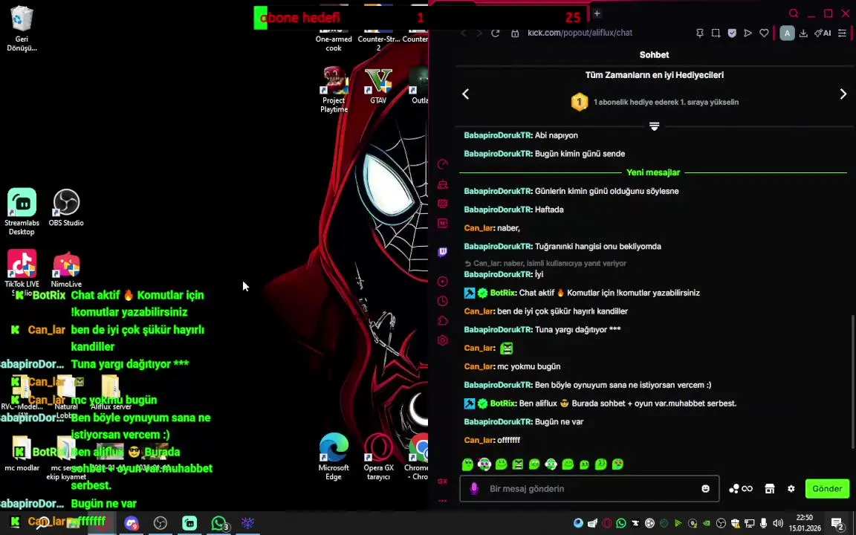The image size is (856, 535).
Task: Open the profile avatar labeled A
Action: [787, 33]
